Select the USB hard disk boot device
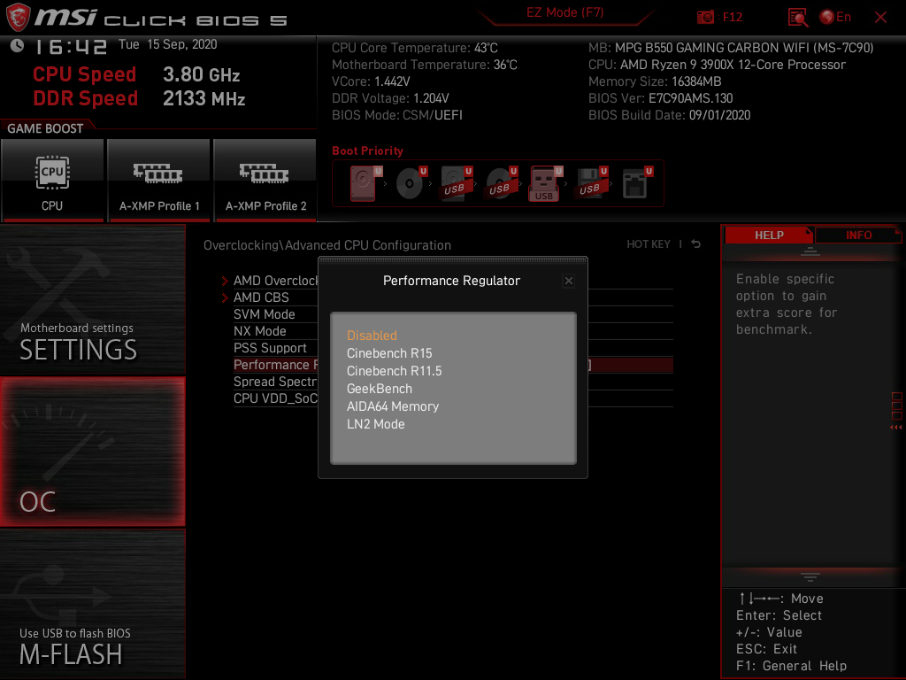The width and height of the screenshot is (906, 680). click(456, 183)
